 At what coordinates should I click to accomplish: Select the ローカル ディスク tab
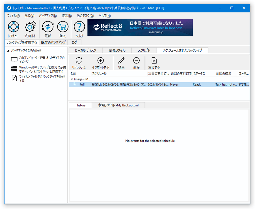point(86,50)
